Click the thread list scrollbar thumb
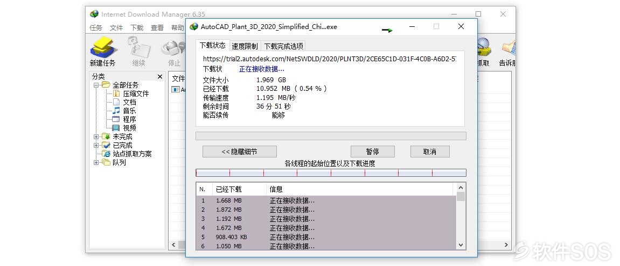The image size is (620, 266). coord(461,197)
